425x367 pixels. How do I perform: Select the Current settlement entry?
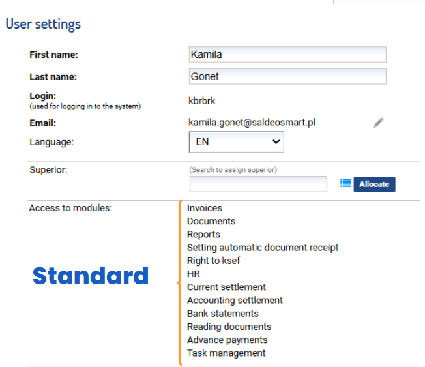pyautogui.click(x=226, y=287)
